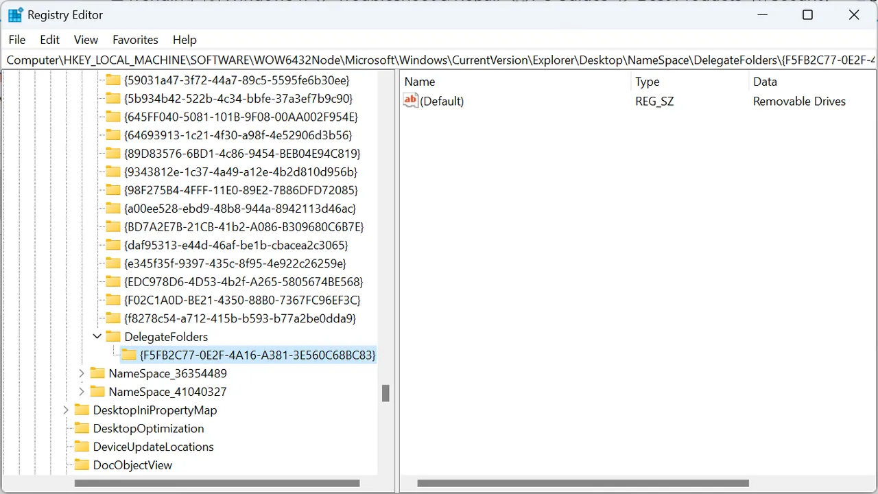Click the NameSpace_36354489 folder icon
This screenshot has width=878, height=494.
(97, 373)
